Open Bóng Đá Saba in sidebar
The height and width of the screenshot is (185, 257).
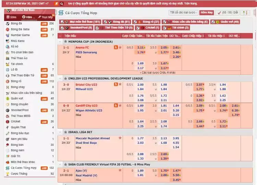pos(20,29)
